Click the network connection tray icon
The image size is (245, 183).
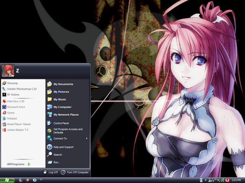(214, 180)
